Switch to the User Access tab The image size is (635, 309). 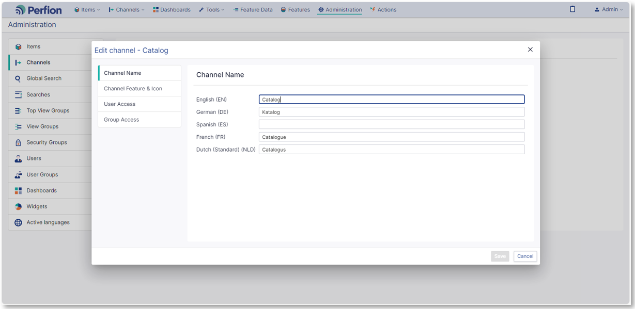[140, 104]
